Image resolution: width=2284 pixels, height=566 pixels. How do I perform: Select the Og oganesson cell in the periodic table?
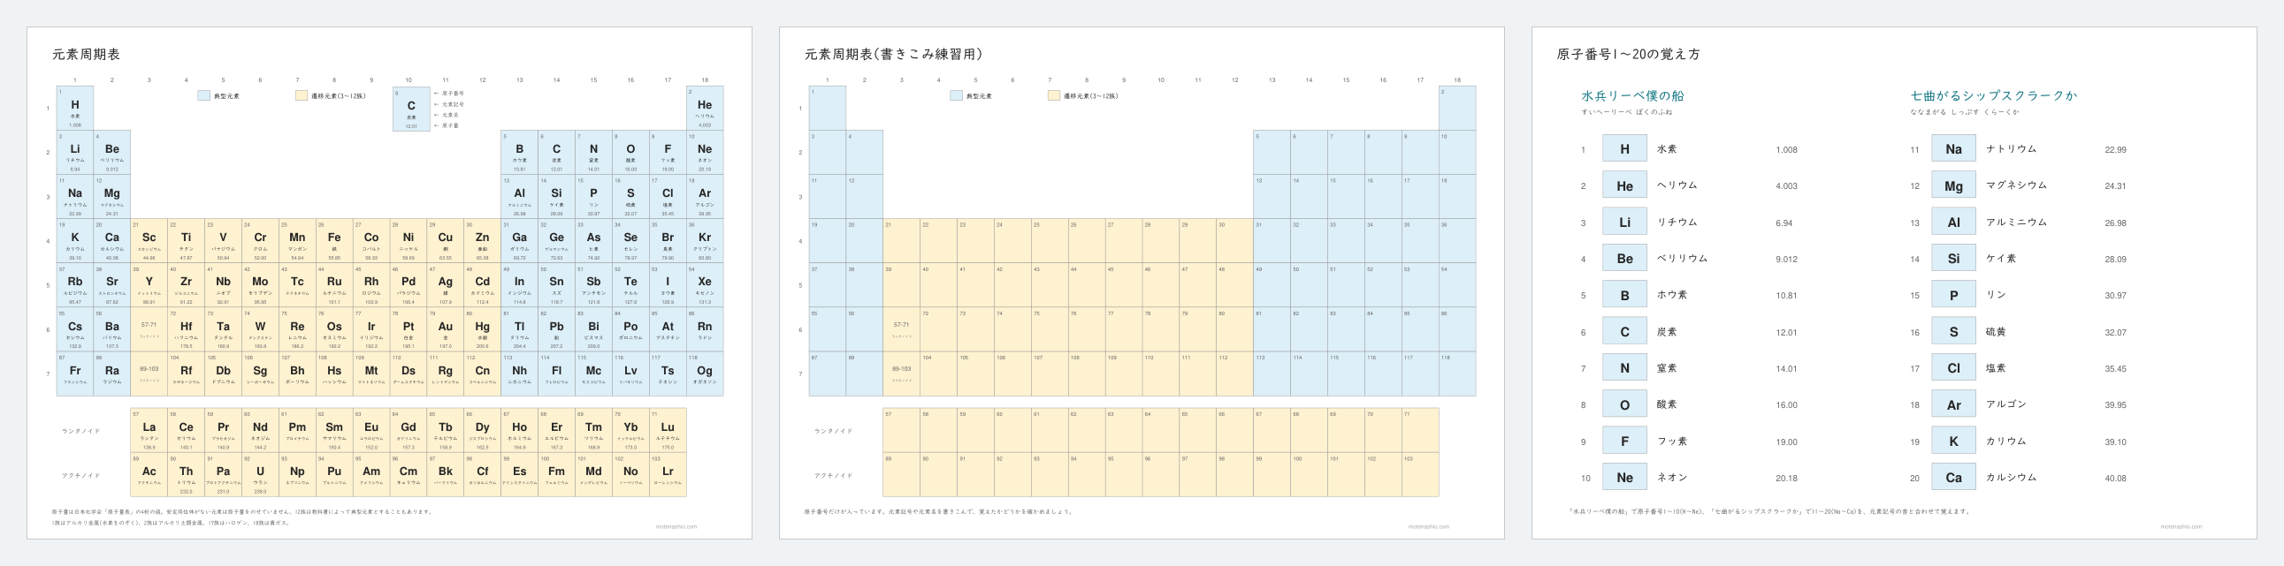coord(705,374)
